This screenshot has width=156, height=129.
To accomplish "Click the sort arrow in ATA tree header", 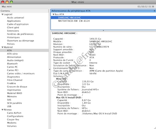I will click(x=154, y=11).
